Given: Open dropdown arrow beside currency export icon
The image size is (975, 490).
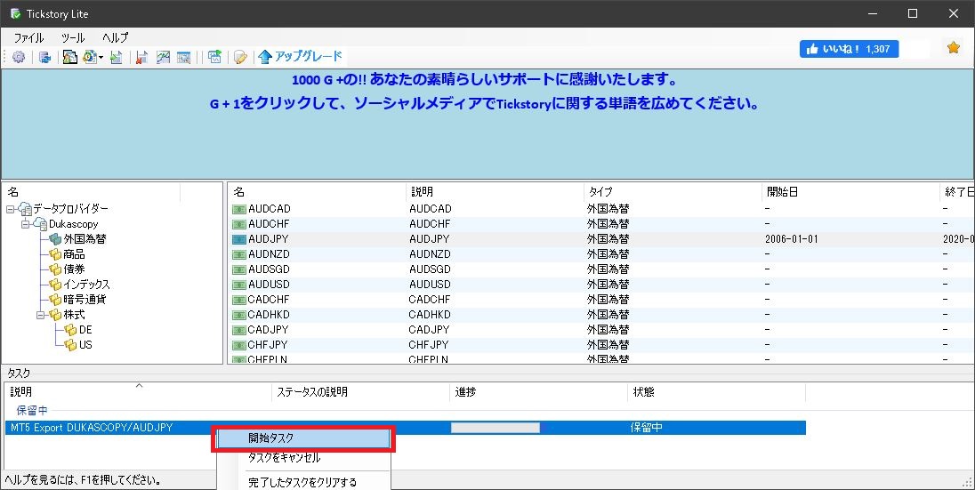Looking at the screenshot, I should (101, 57).
